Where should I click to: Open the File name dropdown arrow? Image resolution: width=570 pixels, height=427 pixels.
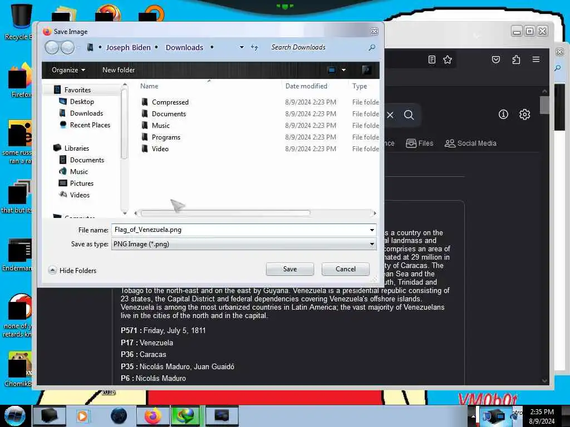click(372, 230)
